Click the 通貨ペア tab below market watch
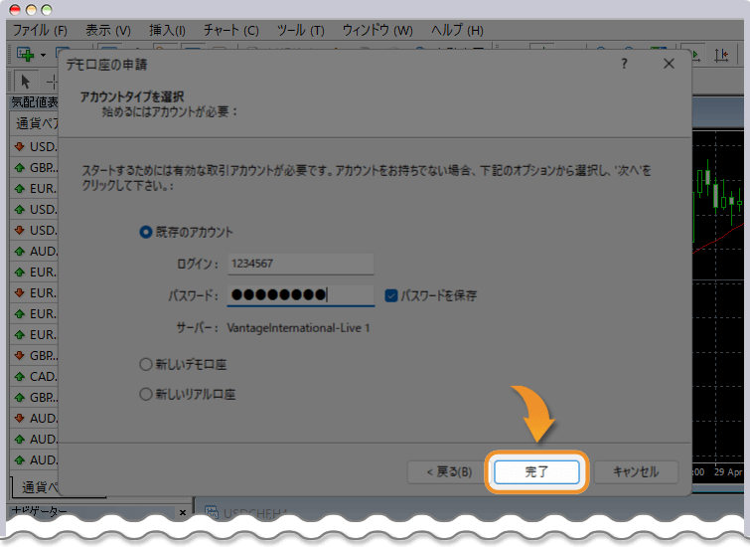This screenshot has height=547, width=750. point(38,487)
